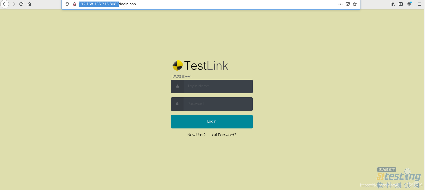Open the Lost Password? link
The image size is (425, 190).
click(x=223, y=135)
